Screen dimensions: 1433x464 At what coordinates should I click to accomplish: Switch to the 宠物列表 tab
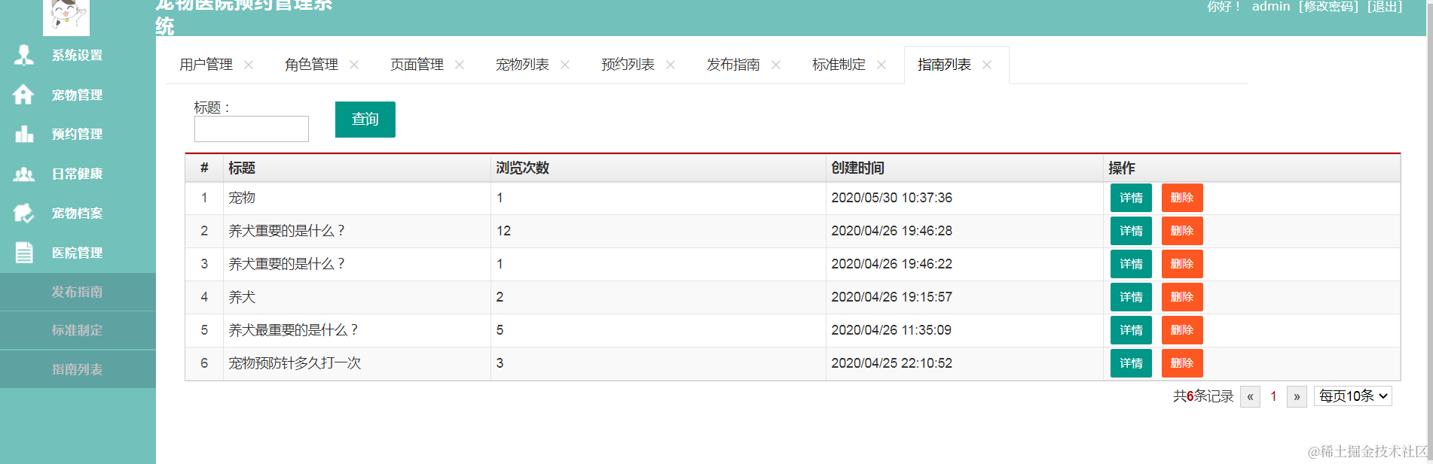coord(522,65)
